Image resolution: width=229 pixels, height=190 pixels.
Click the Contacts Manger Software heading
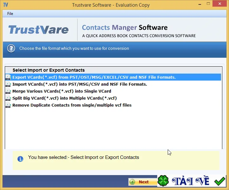125,28
